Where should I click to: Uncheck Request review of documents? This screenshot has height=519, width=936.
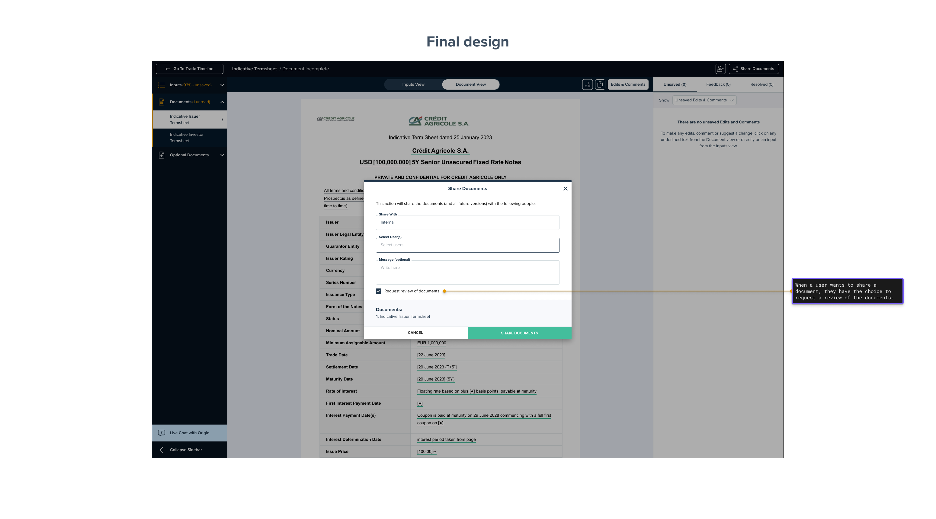379,291
